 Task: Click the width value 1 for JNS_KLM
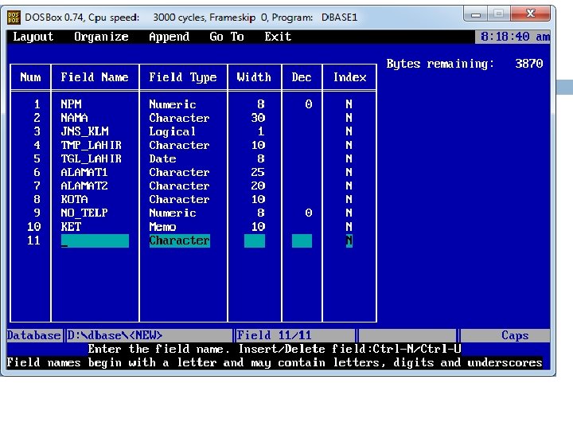[x=261, y=131]
